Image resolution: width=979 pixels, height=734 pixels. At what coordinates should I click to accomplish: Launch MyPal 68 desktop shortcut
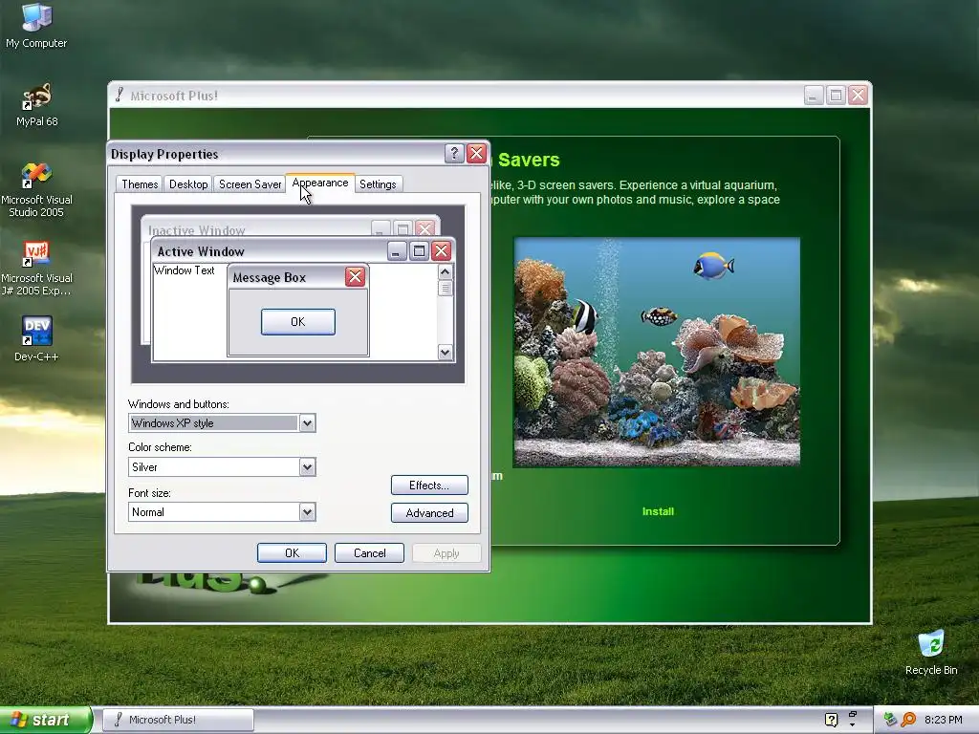[36, 104]
